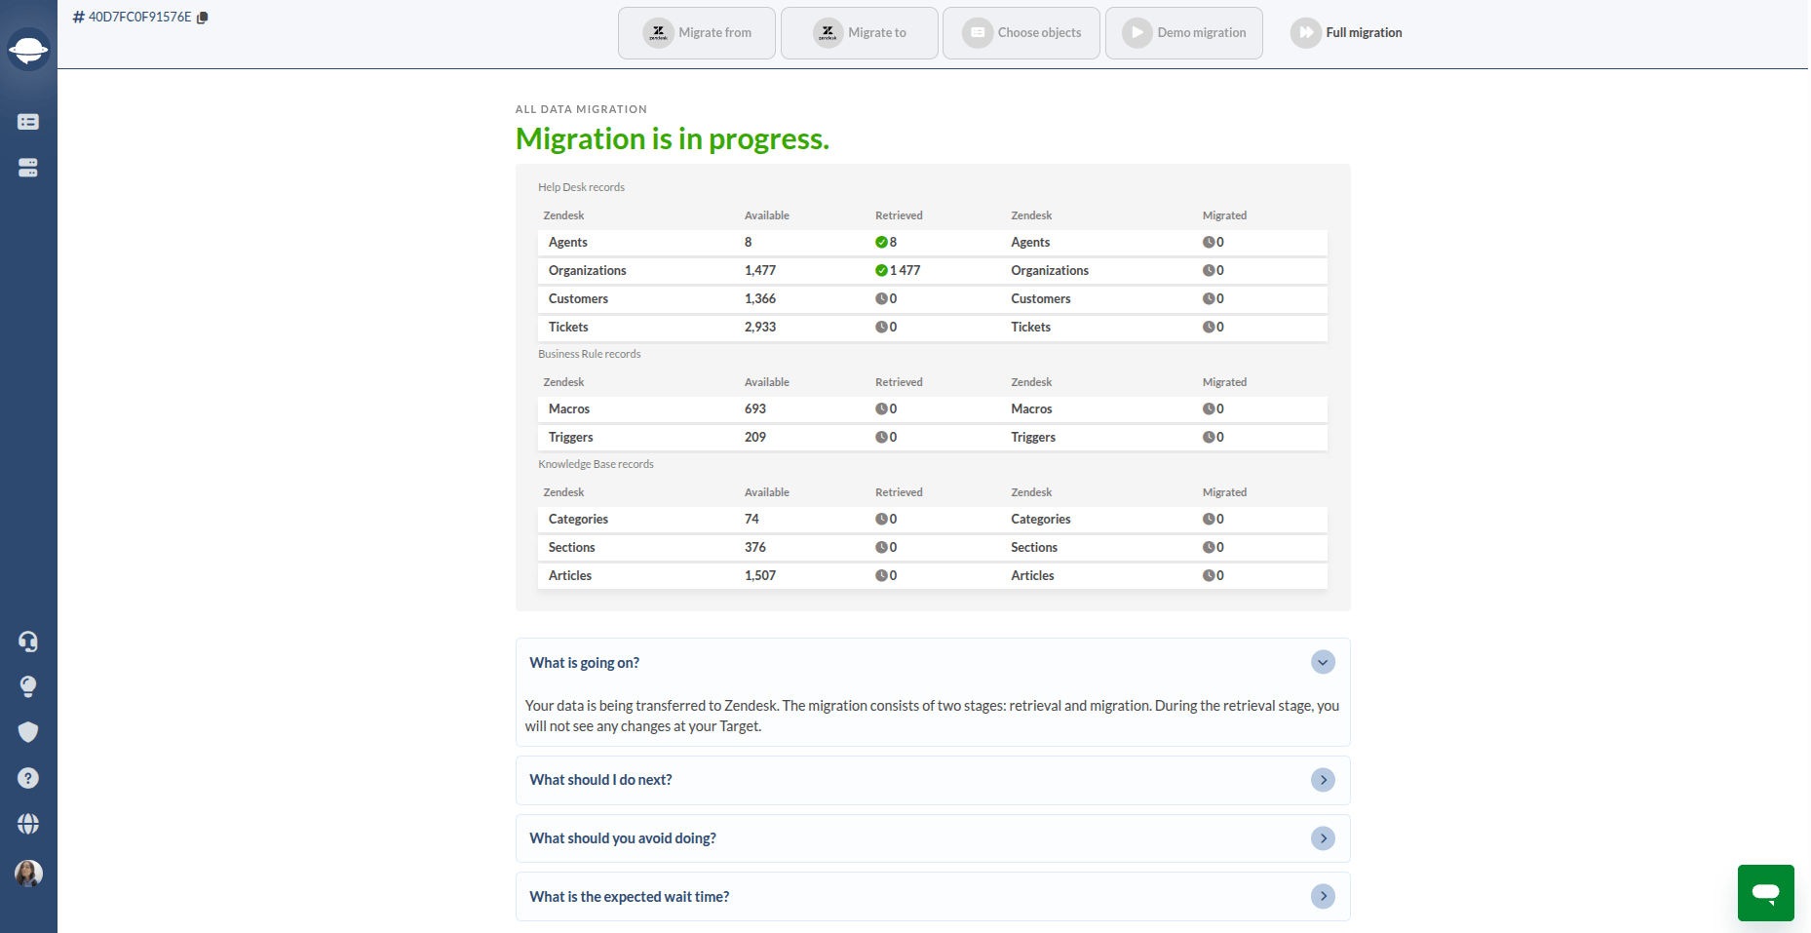Viewport: 1811px width, 933px height.
Task: Click the Knowledge Base records heading
Action: click(596, 464)
